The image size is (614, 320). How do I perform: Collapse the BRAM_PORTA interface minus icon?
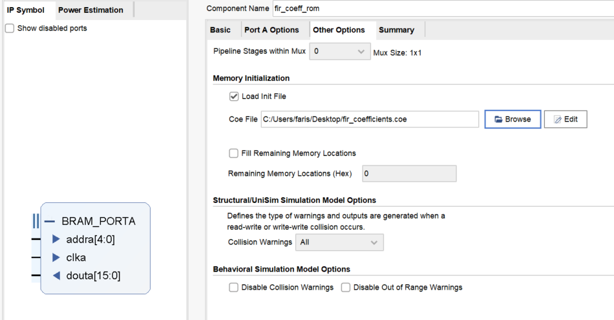coord(49,221)
